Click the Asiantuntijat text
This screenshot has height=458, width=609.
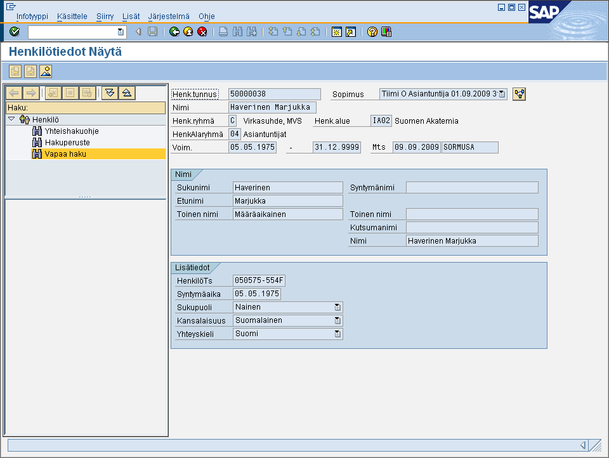265,134
